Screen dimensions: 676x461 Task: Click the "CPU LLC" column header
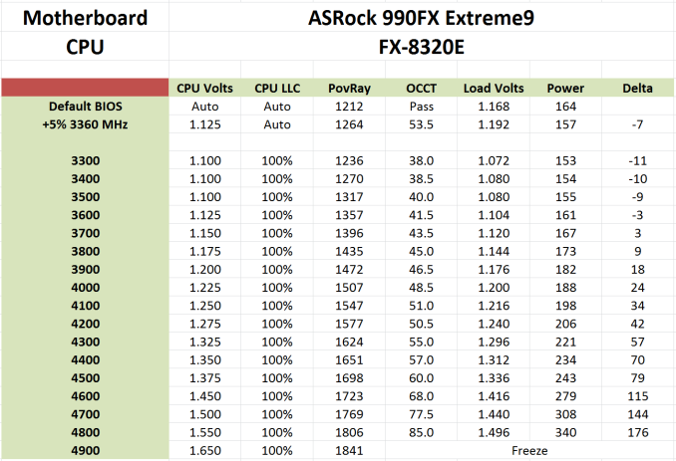click(x=277, y=89)
